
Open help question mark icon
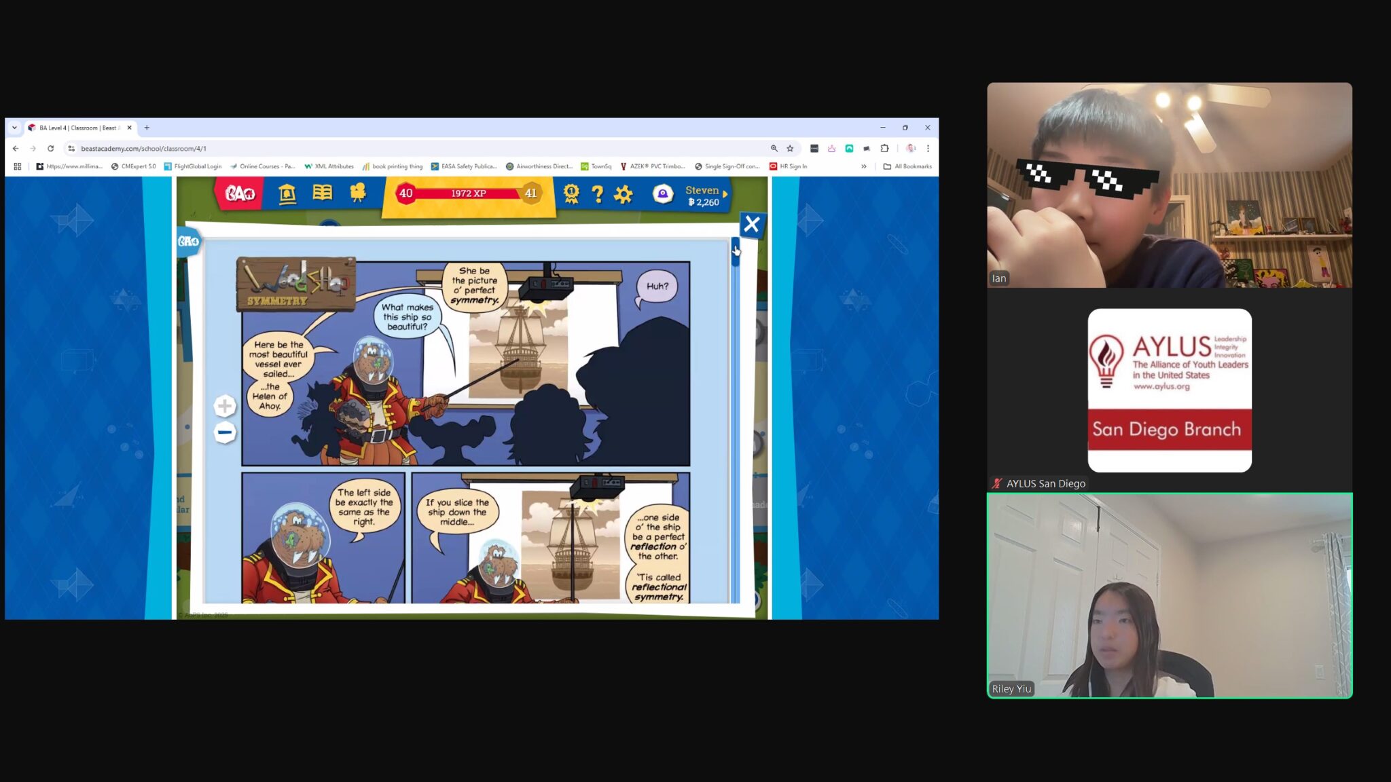pos(597,195)
